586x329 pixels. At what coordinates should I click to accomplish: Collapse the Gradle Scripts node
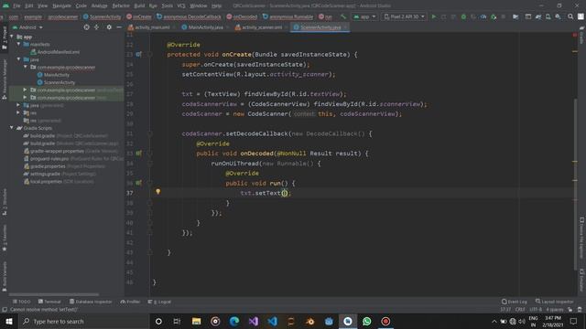12,128
